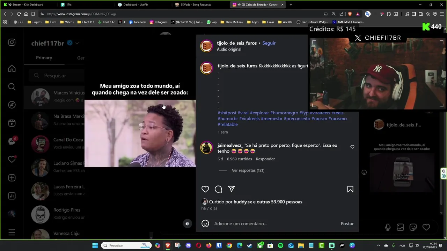Viewport: 447px width, 251px height.
Task: Create a new post with the plus icon
Action: tap(12, 178)
